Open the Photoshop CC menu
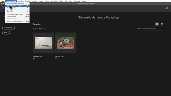Image resolution: width=171 pixels, height=96 pixels. click(x=11, y=1)
